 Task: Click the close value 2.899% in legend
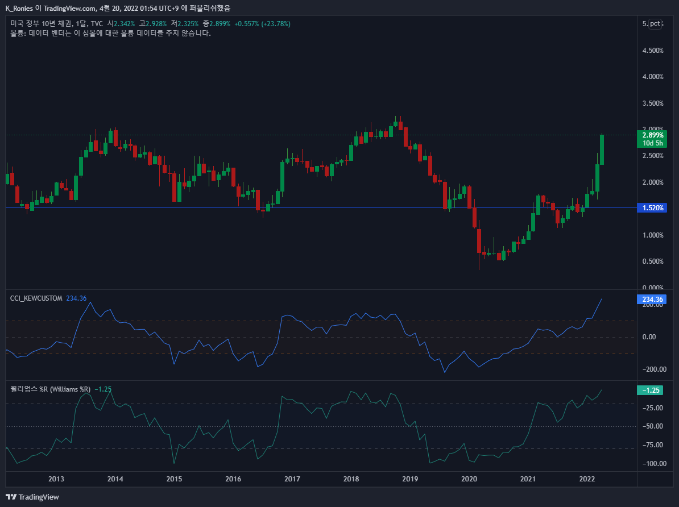tap(220, 24)
